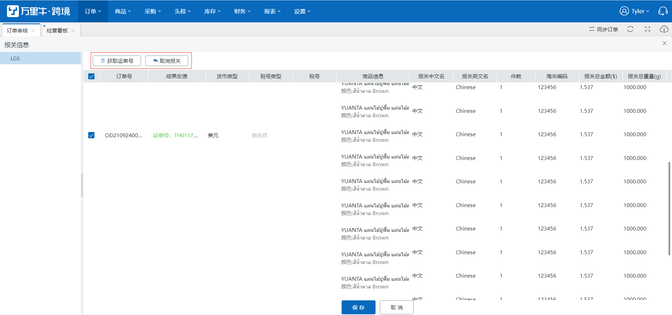
Task: Click the 万里牛 logo icon
Action: (13, 11)
